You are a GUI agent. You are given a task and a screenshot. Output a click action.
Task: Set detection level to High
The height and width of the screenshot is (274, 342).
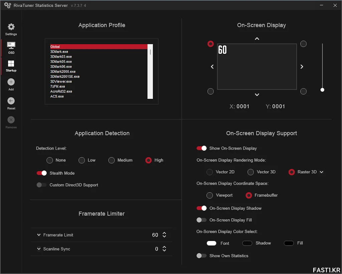pos(148,160)
